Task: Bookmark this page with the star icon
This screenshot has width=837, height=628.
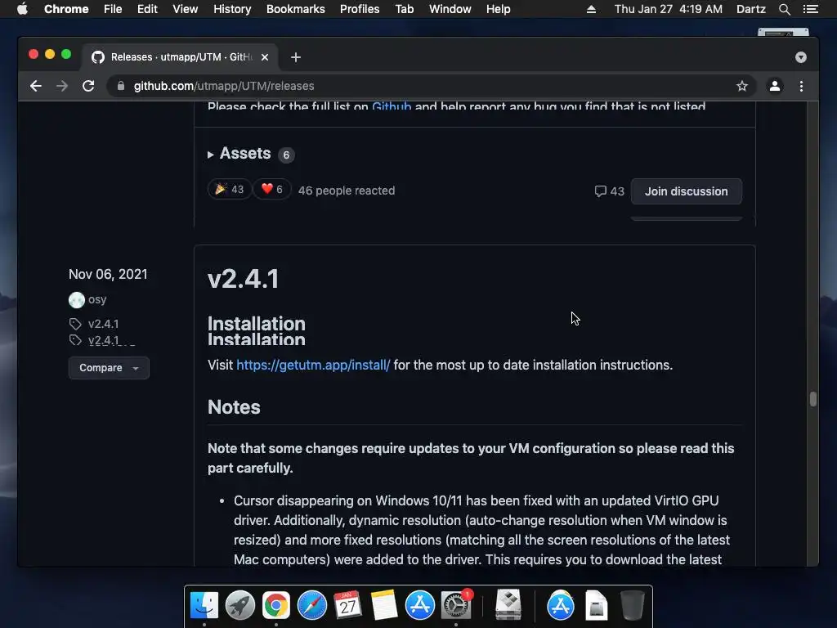Action: (742, 86)
